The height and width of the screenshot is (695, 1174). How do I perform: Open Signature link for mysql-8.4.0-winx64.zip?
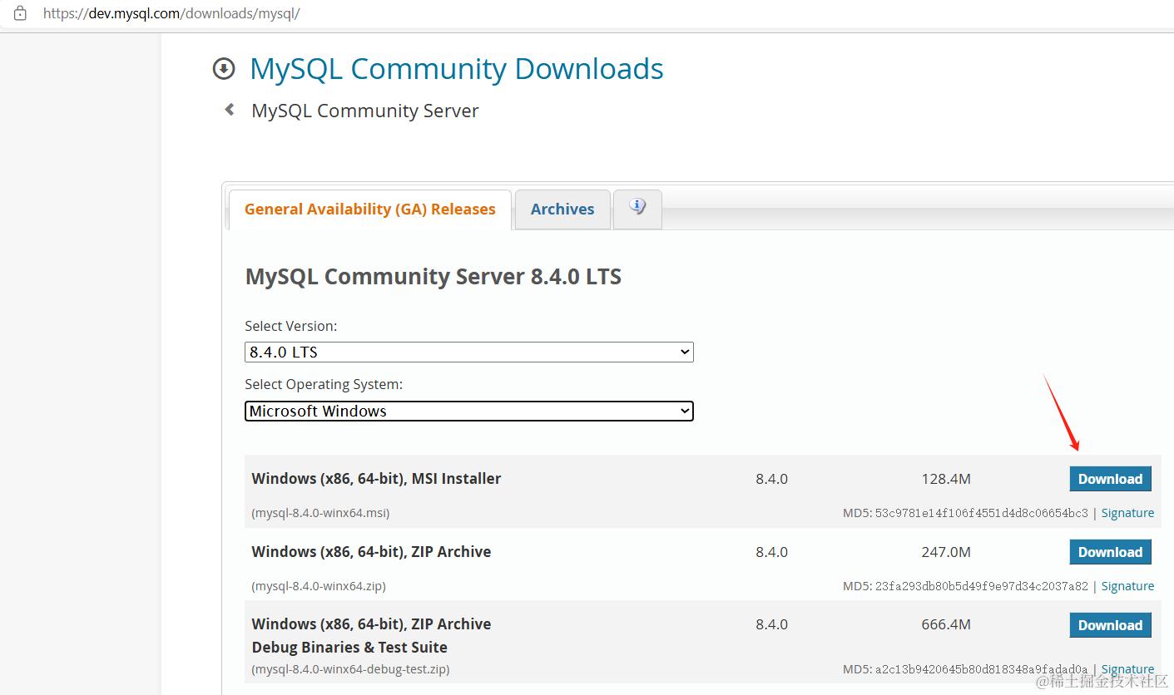(x=1127, y=586)
